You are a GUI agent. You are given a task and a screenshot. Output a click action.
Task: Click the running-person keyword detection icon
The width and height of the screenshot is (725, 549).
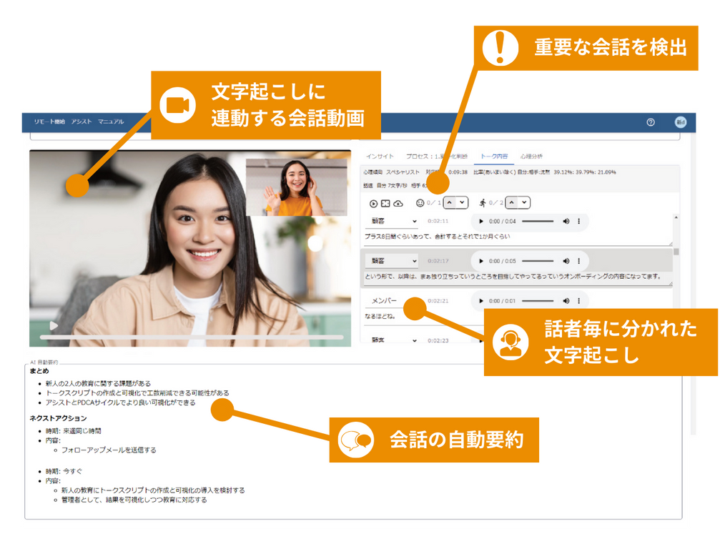[x=483, y=202]
